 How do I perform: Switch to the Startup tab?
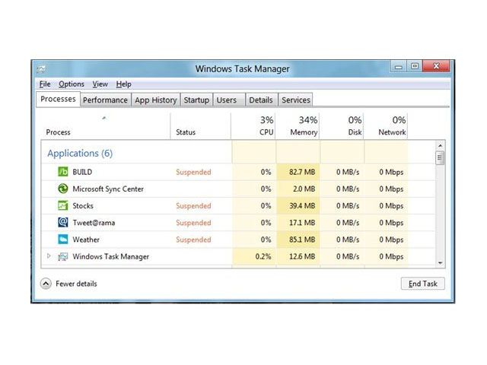196,100
